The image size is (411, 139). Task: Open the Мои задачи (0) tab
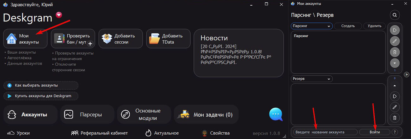tap(206, 115)
